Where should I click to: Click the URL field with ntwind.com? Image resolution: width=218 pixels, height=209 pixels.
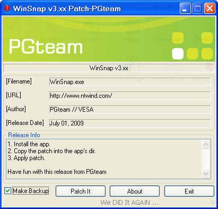(x=130, y=96)
